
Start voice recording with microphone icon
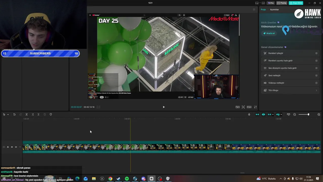(249, 115)
